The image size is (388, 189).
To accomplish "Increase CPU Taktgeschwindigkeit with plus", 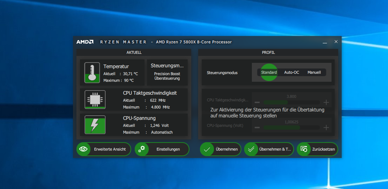I will [x=326, y=102].
